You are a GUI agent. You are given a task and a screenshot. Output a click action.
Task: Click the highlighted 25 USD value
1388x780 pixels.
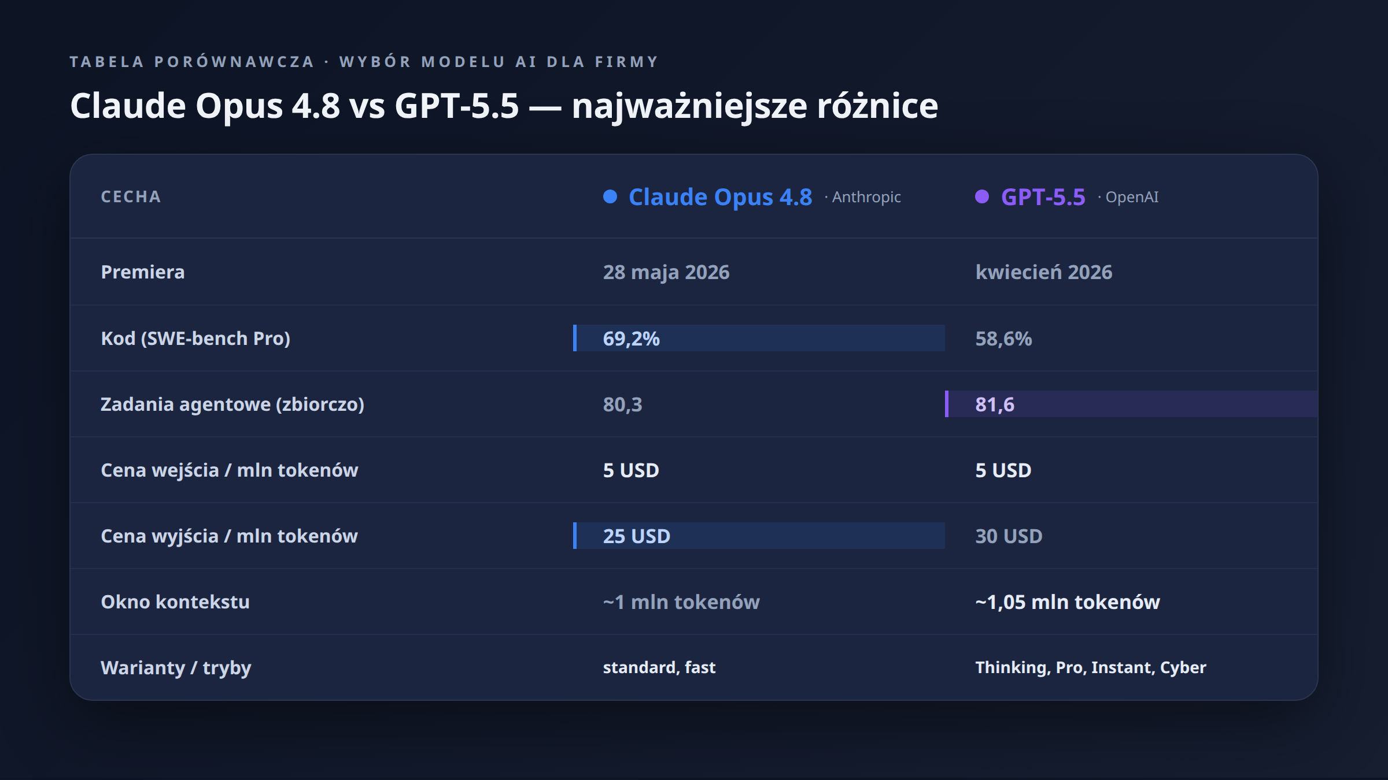coord(637,536)
